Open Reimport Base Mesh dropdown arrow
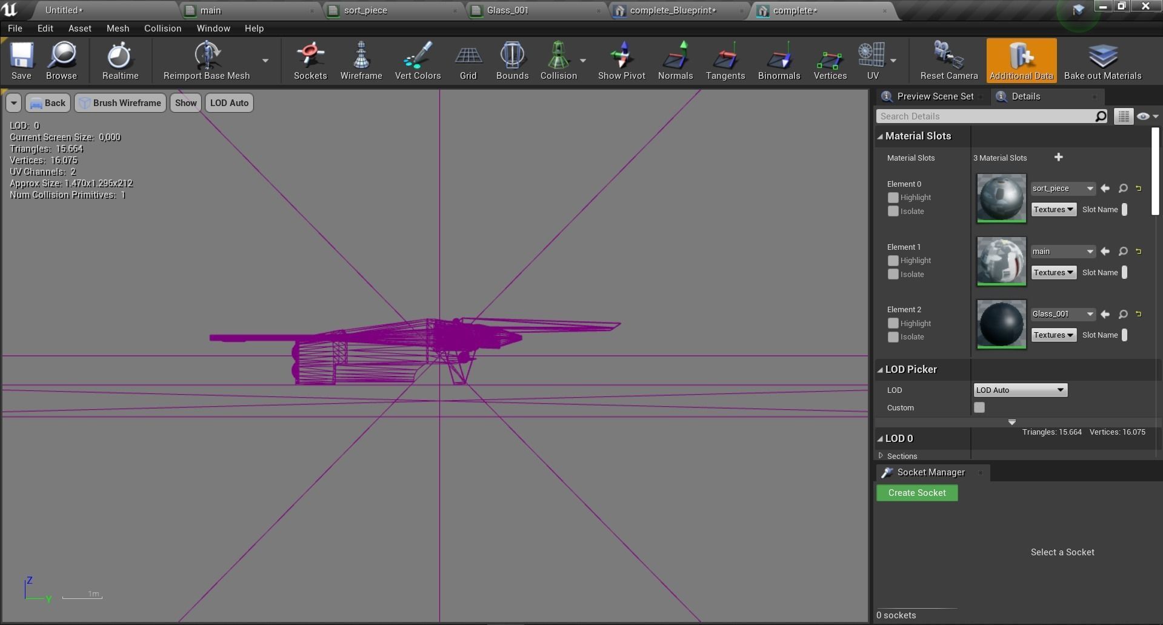 [x=265, y=61]
